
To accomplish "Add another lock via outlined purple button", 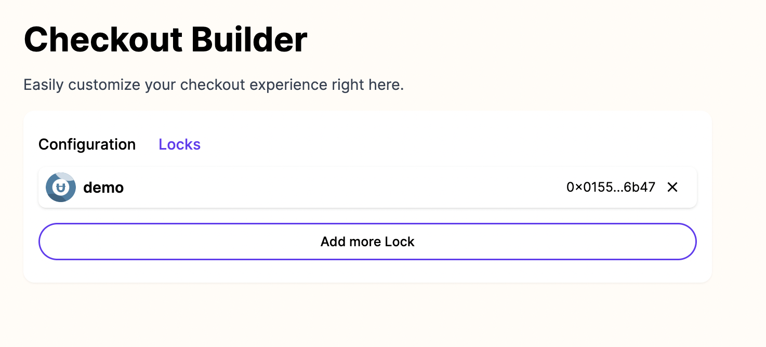I will pos(367,242).
